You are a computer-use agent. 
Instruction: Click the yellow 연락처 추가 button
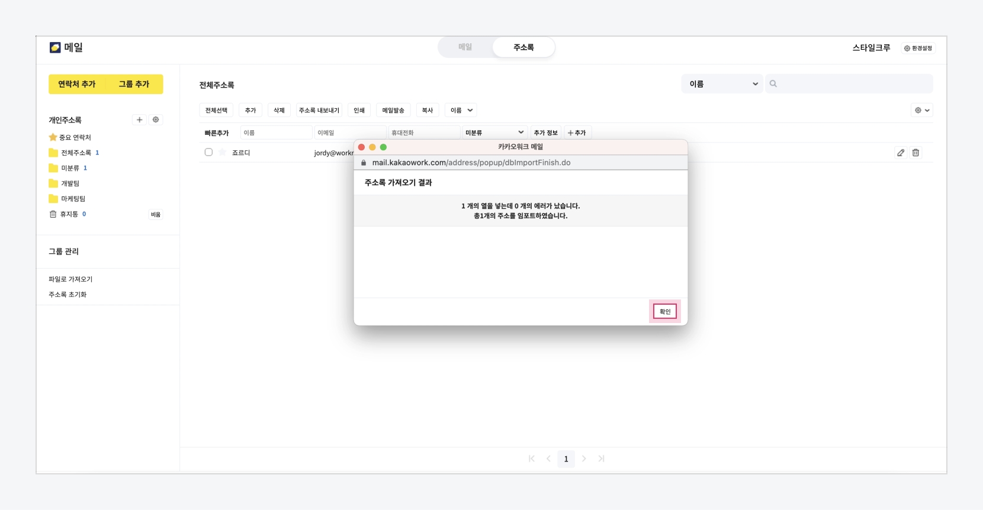[77, 84]
